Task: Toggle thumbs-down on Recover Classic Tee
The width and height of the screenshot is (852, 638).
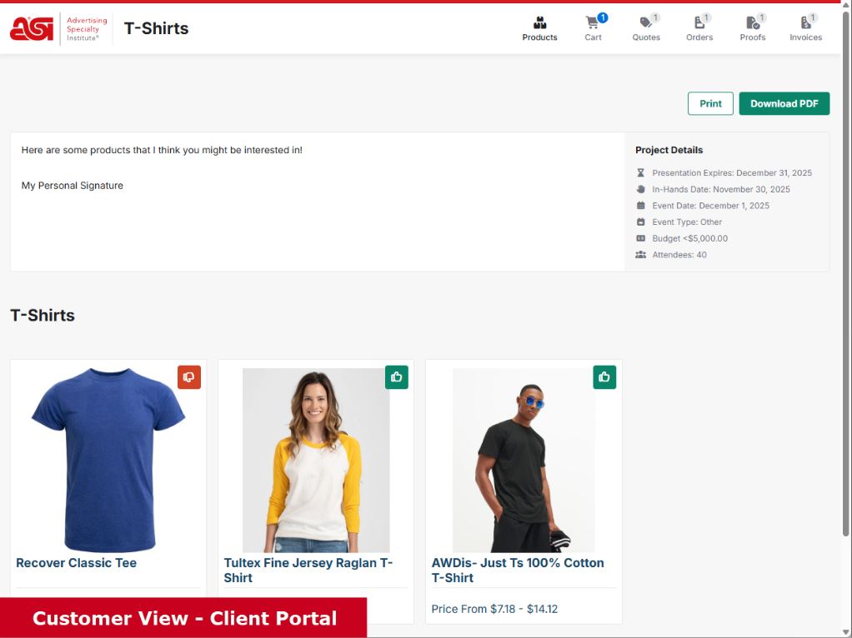Action: tap(189, 377)
